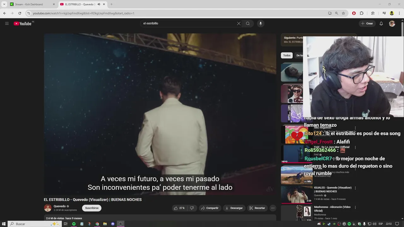Open the Quevedo channel name link
Image resolution: width=404 pixels, height=227 pixels.
[59, 206]
